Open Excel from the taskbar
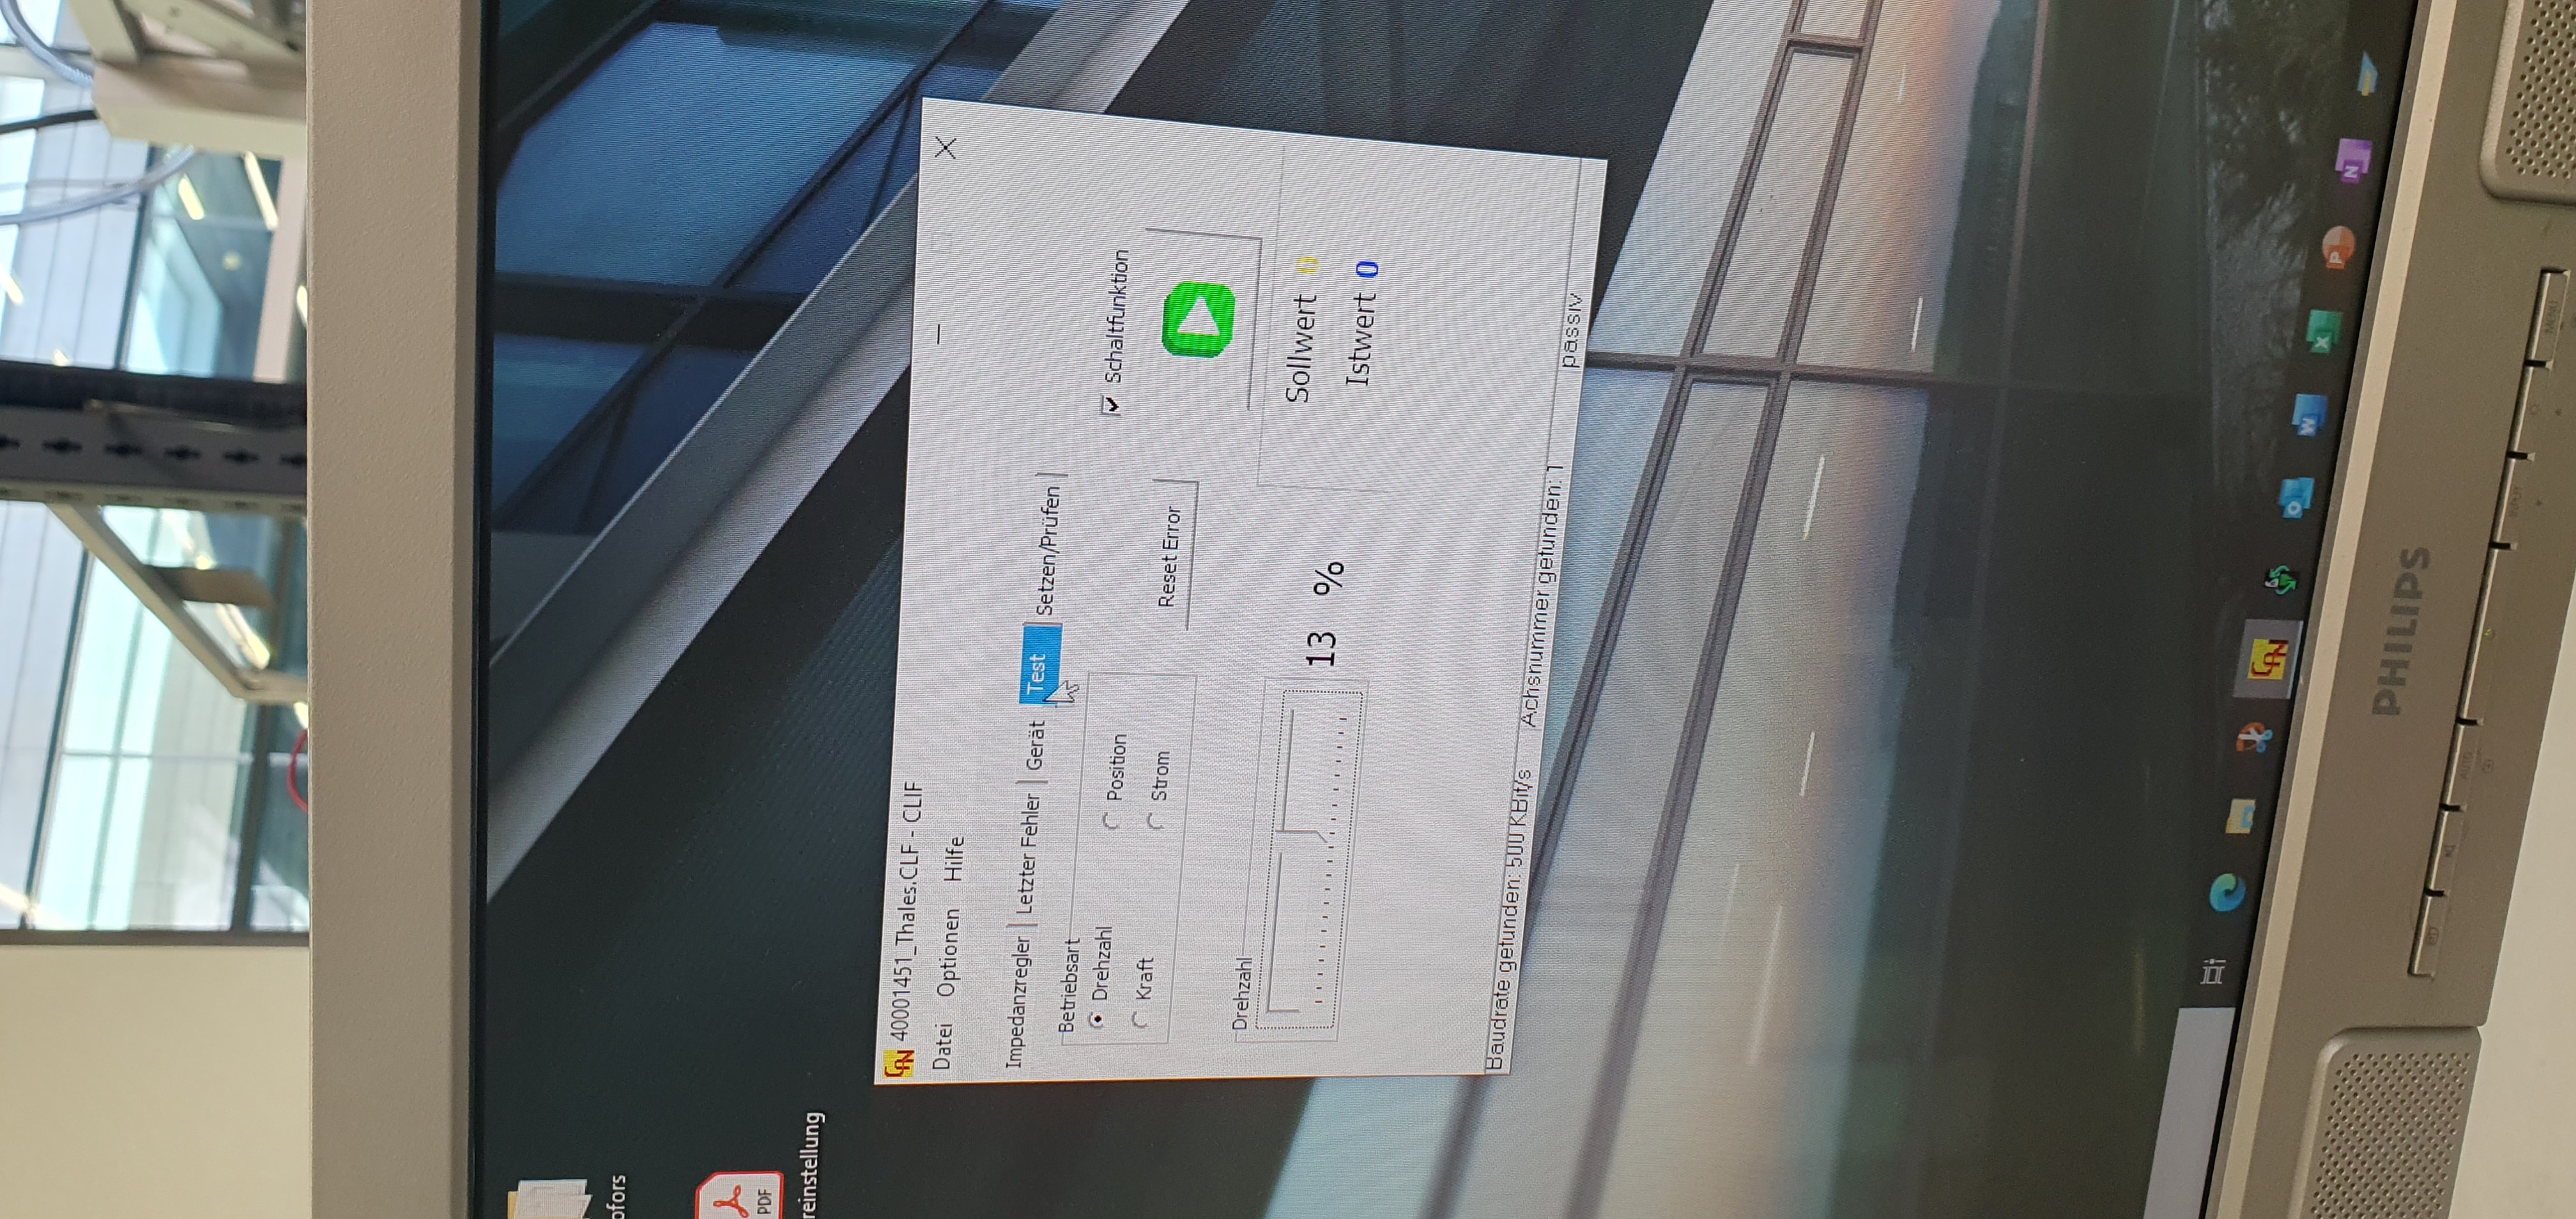The image size is (2576, 1219). click(x=2323, y=331)
